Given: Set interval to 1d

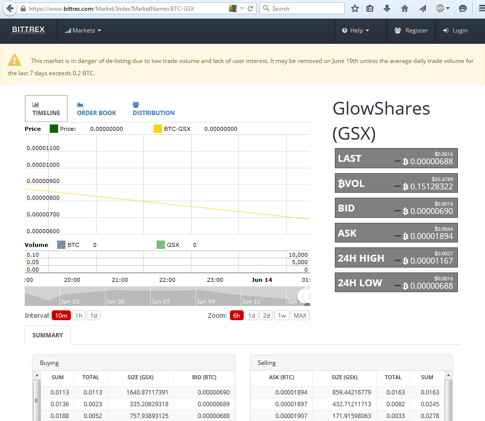Looking at the screenshot, I should 94,315.
